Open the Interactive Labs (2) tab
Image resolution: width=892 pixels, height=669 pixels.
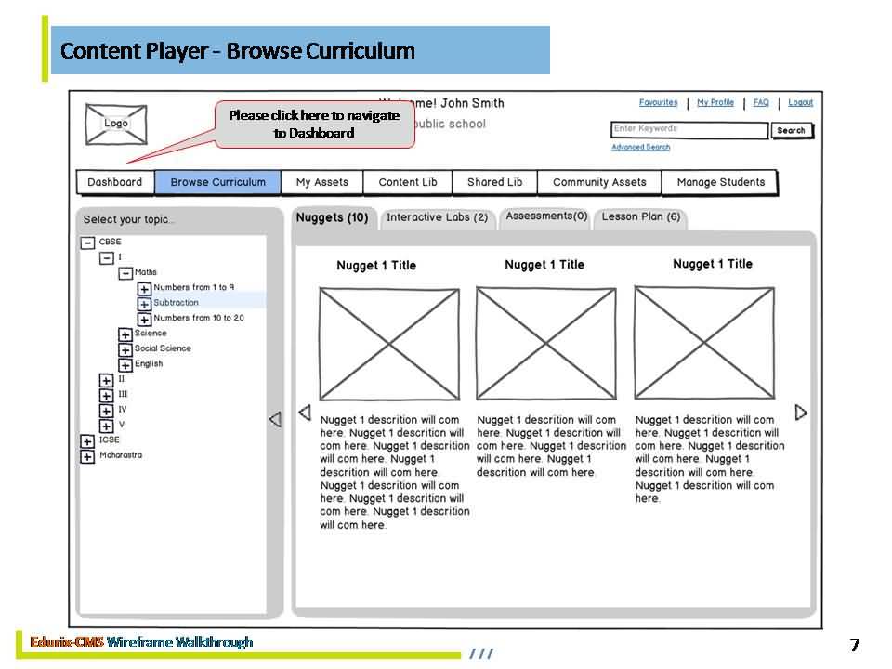pos(437,217)
